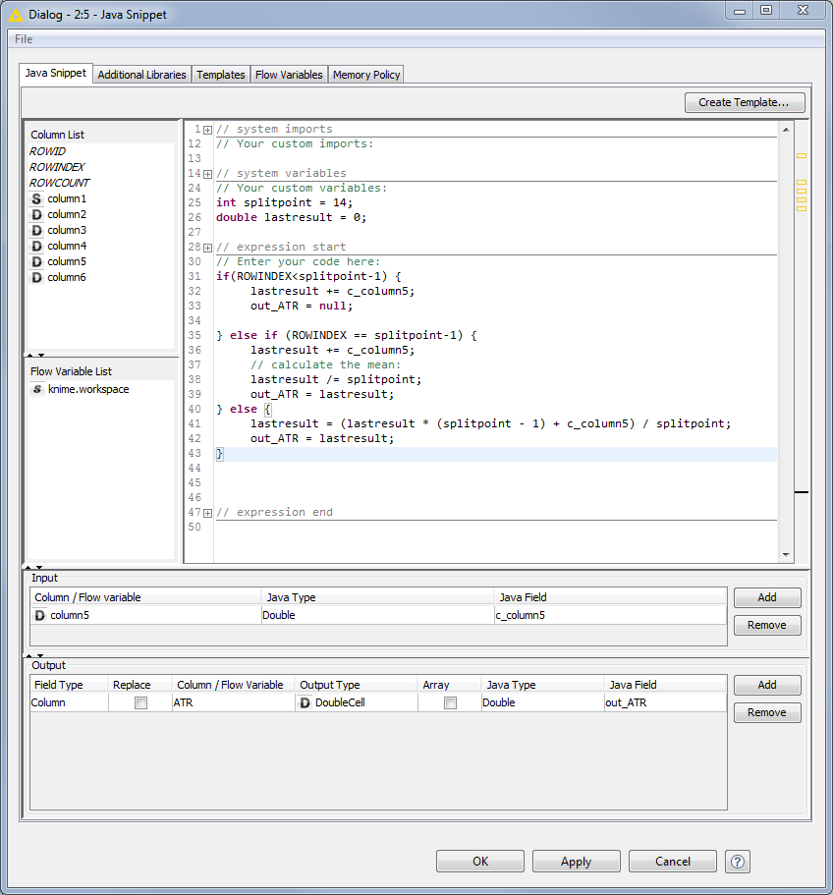Confirm with the OK button
This screenshot has height=895, width=833.
tap(479, 862)
